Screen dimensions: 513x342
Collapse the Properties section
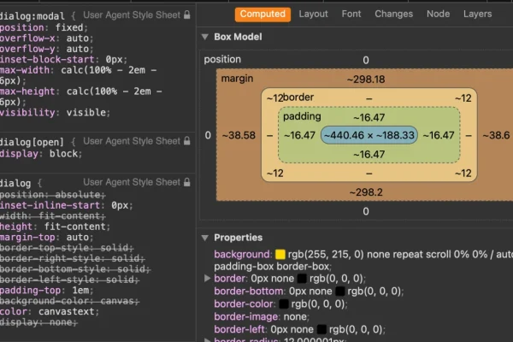(205, 238)
